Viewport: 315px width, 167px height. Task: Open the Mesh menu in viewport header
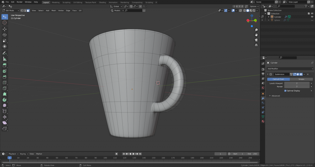[x=54, y=10]
